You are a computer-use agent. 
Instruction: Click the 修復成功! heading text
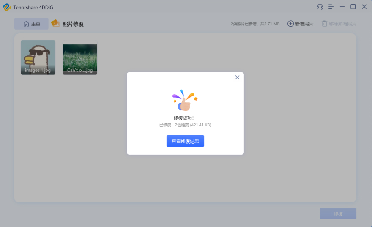pos(184,118)
